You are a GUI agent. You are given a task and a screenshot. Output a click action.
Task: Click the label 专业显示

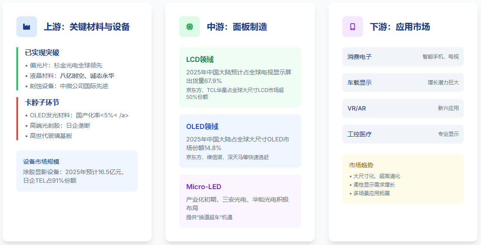(x=448, y=134)
